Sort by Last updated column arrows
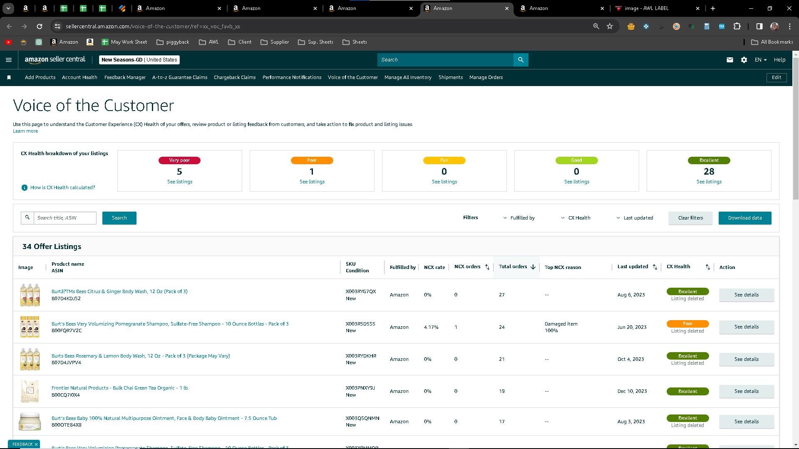The height and width of the screenshot is (449, 799). 655,267
